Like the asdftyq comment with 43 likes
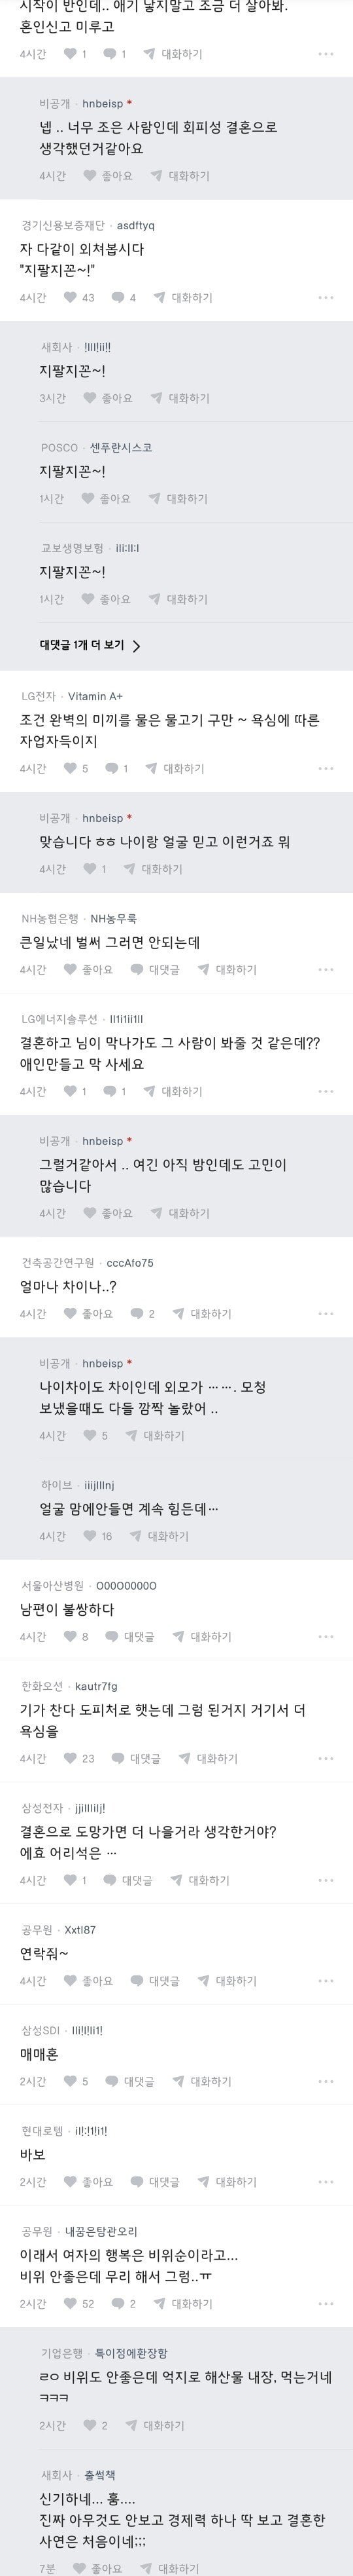Image resolution: width=353 pixels, height=2576 pixels. 79,297
